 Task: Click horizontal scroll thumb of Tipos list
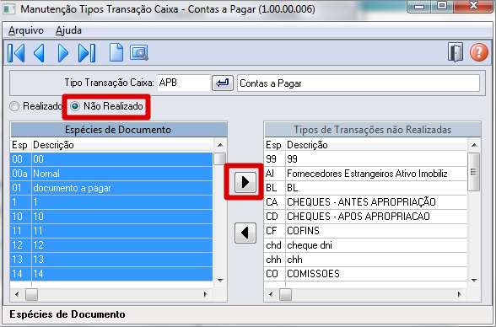[x=286, y=294]
